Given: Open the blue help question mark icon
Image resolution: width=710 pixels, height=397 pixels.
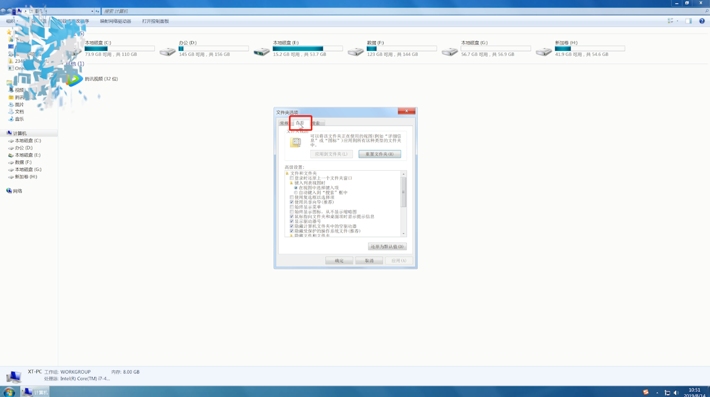Looking at the screenshot, I should pos(702,21).
